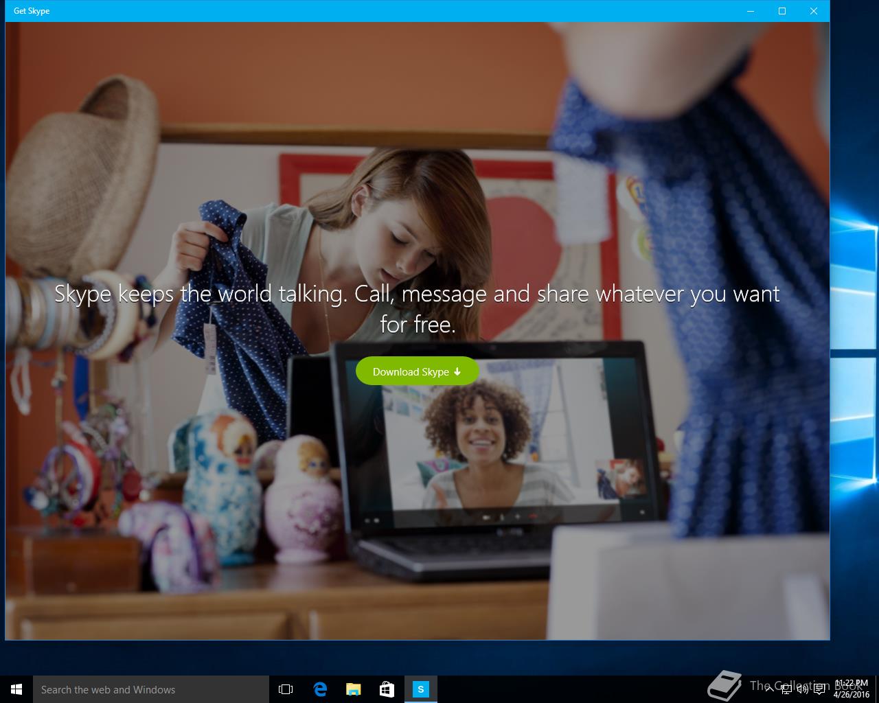
Task: Maximize the Get Skype window
Action: pos(782,11)
